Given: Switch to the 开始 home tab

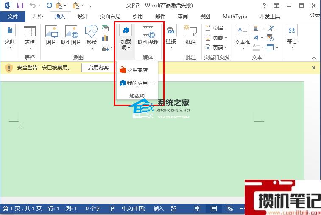Looking at the screenshot, I should click(x=38, y=17).
